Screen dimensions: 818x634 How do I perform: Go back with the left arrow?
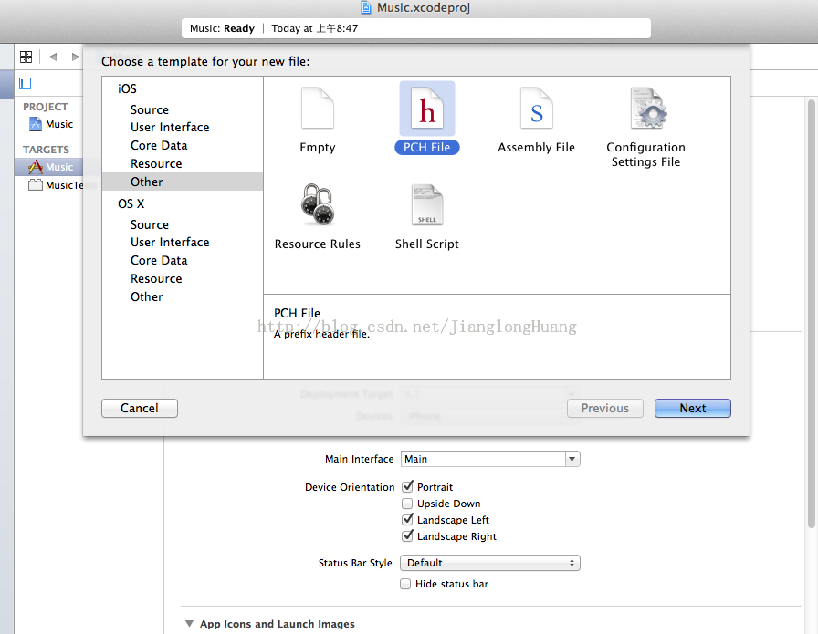(x=53, y=57)
